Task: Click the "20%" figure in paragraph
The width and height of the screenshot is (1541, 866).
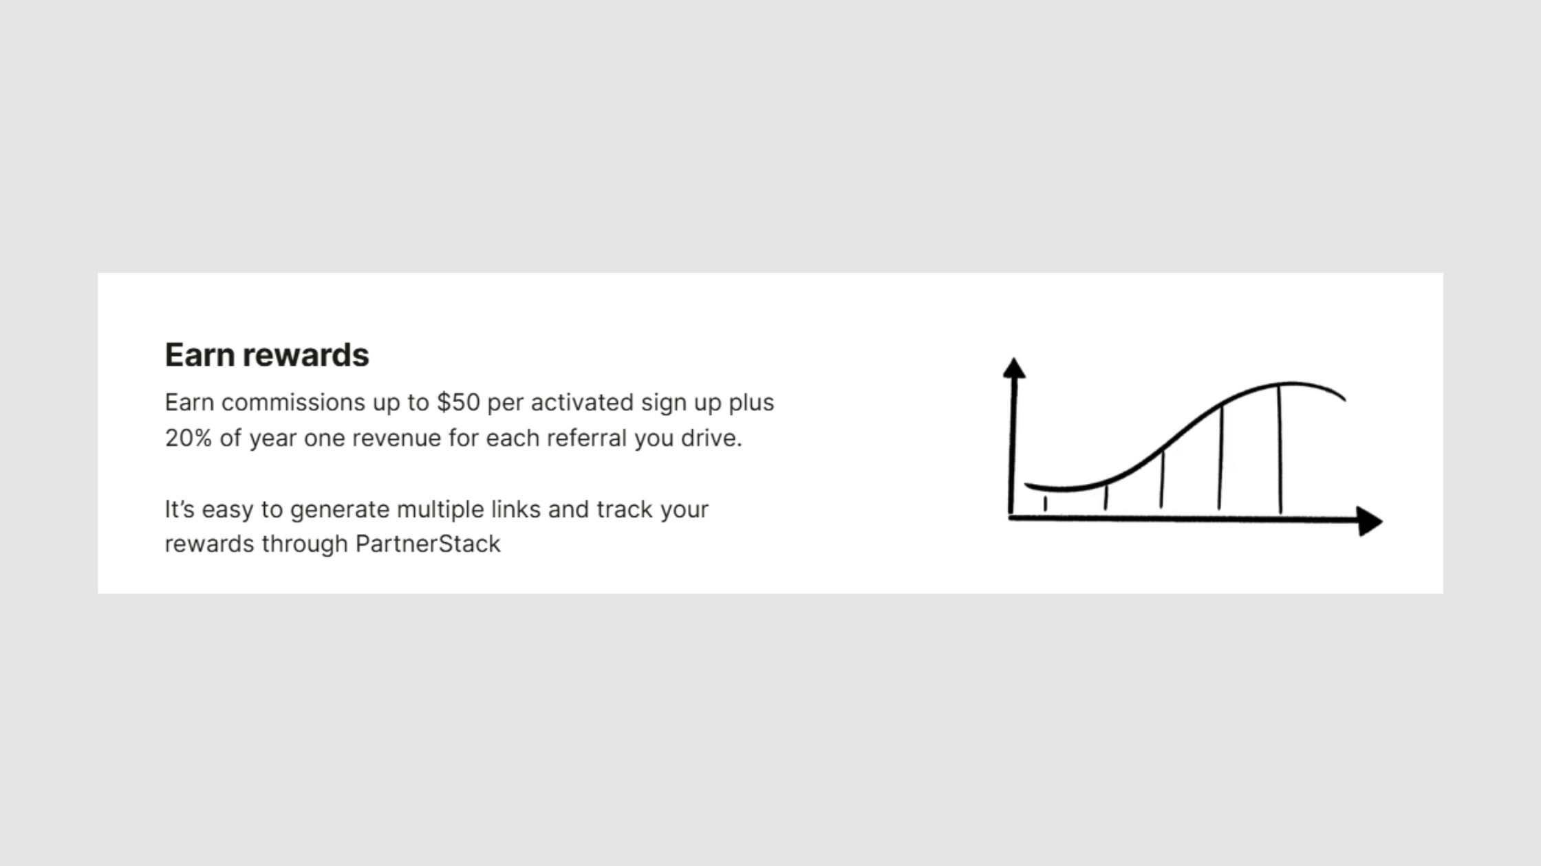Action: 188,438
